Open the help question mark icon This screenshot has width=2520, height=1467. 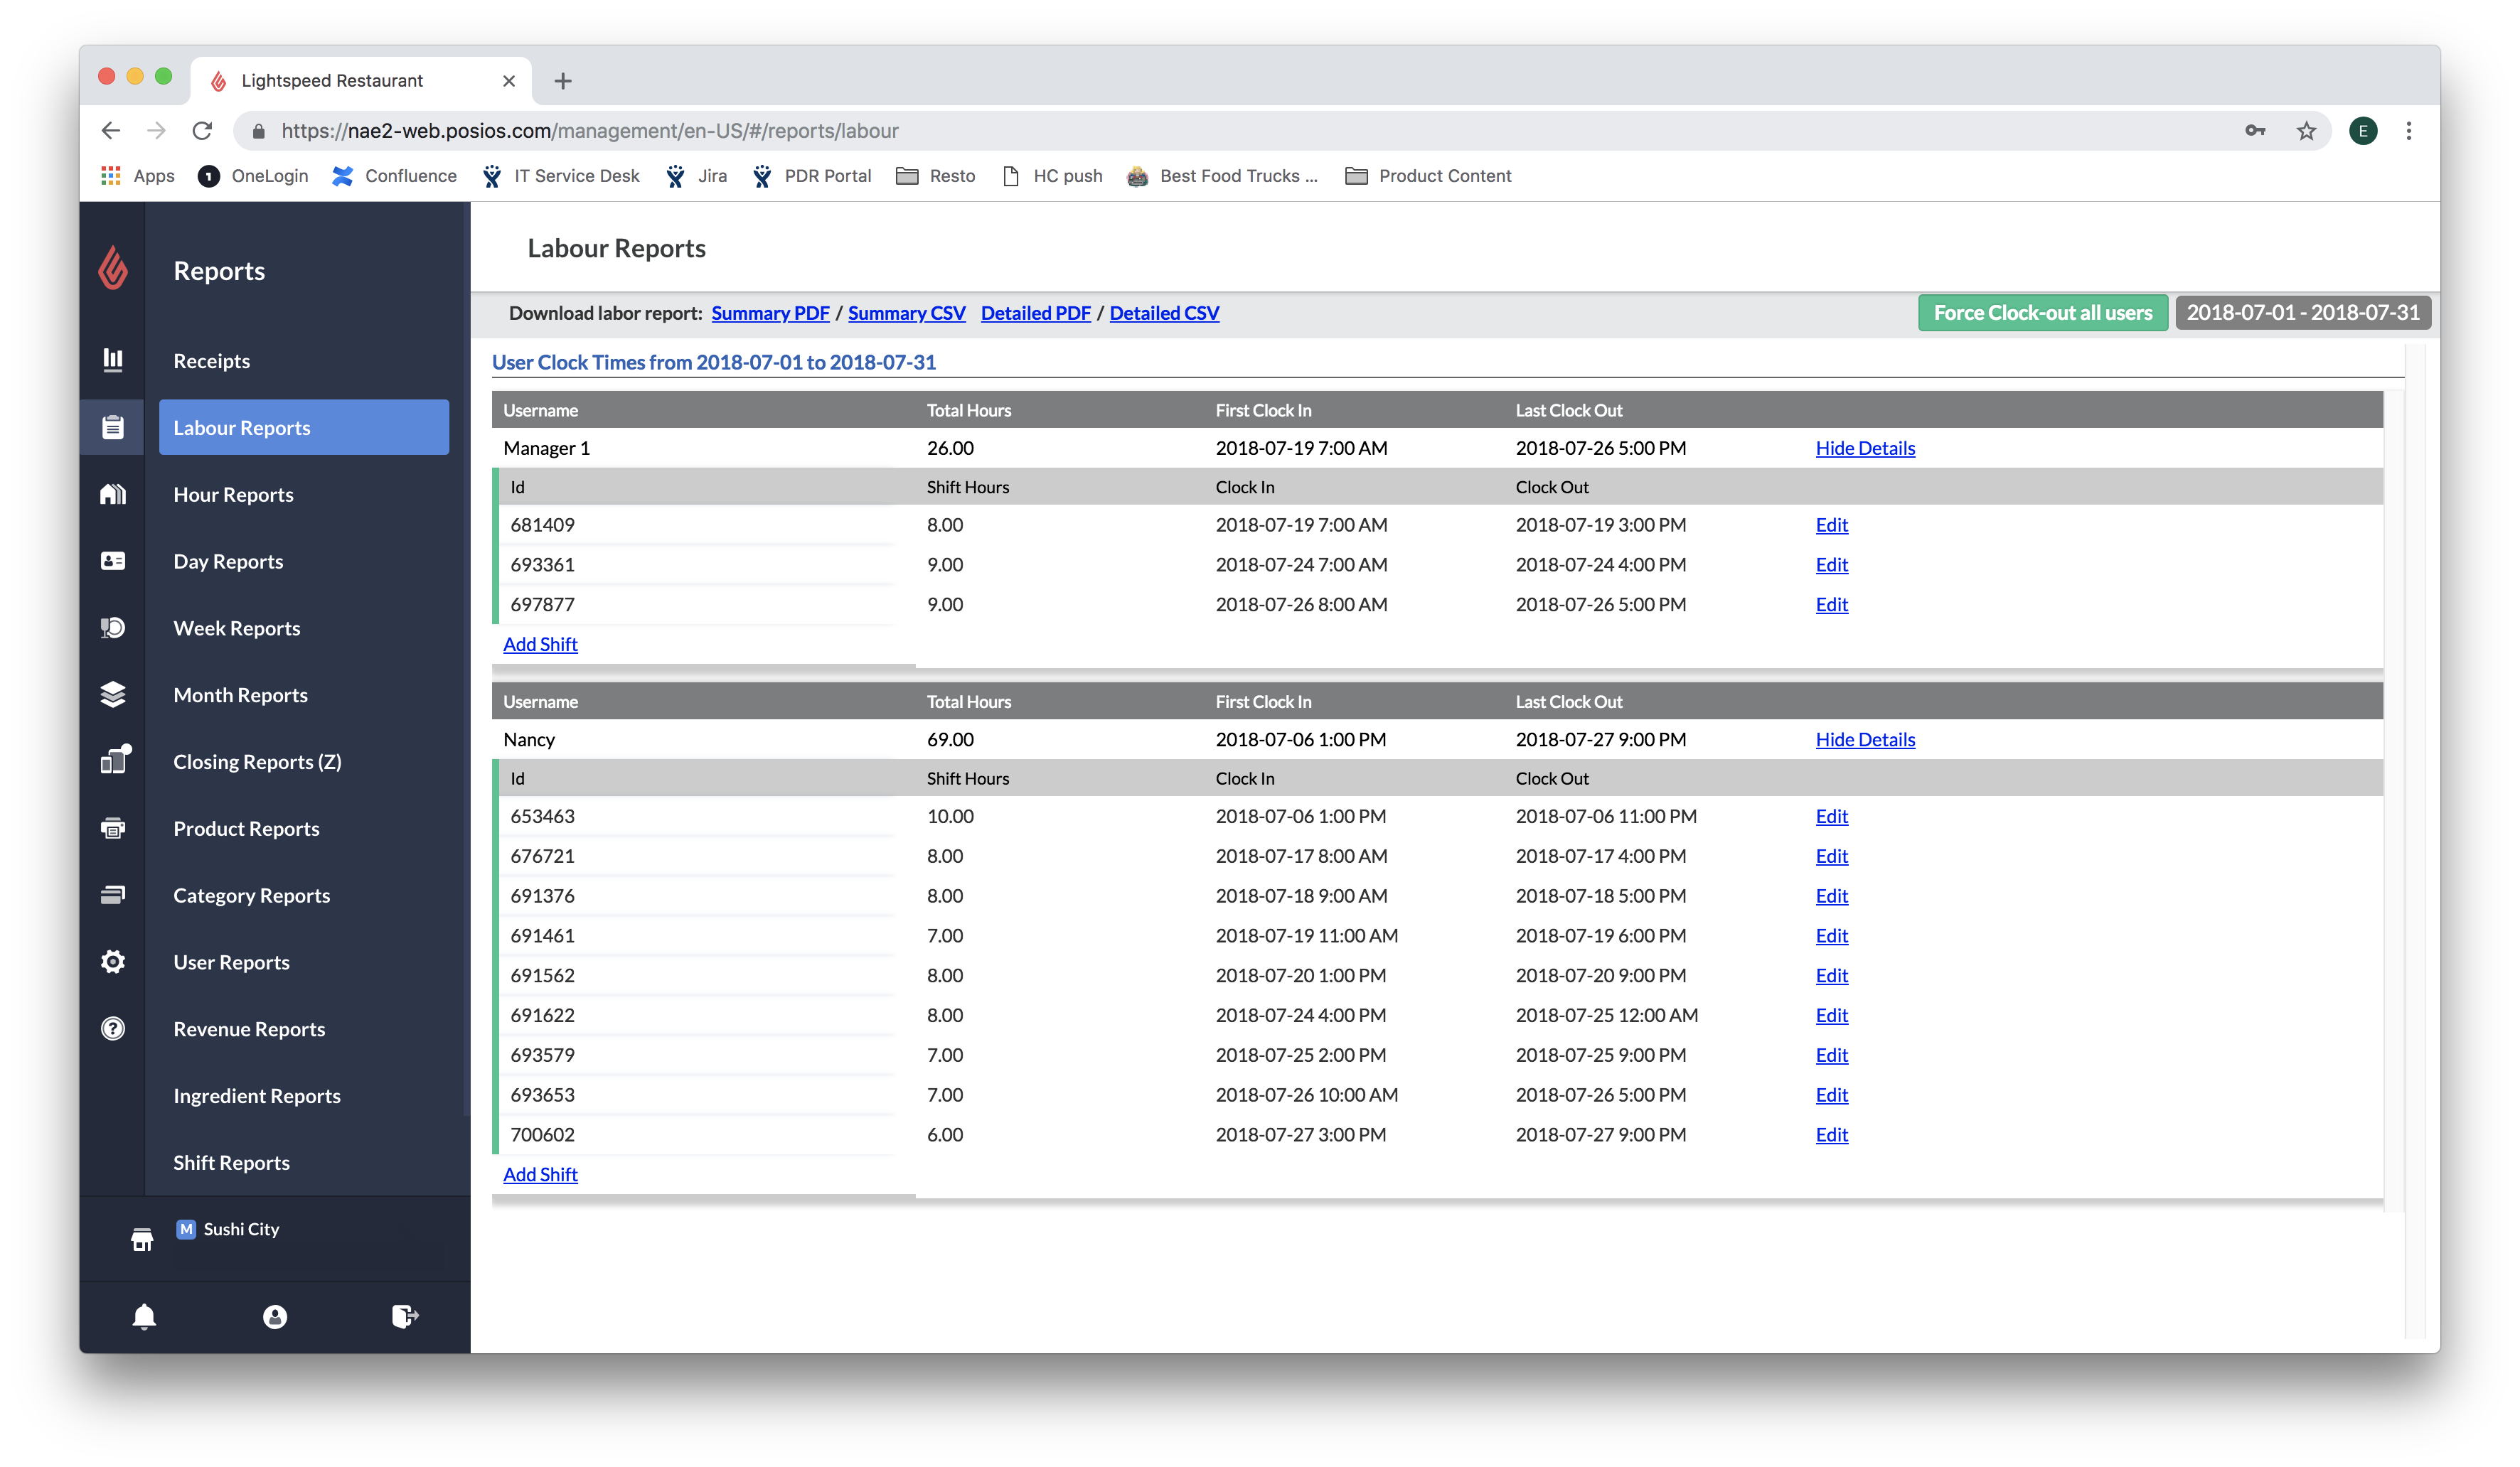tap(113, 1028)
